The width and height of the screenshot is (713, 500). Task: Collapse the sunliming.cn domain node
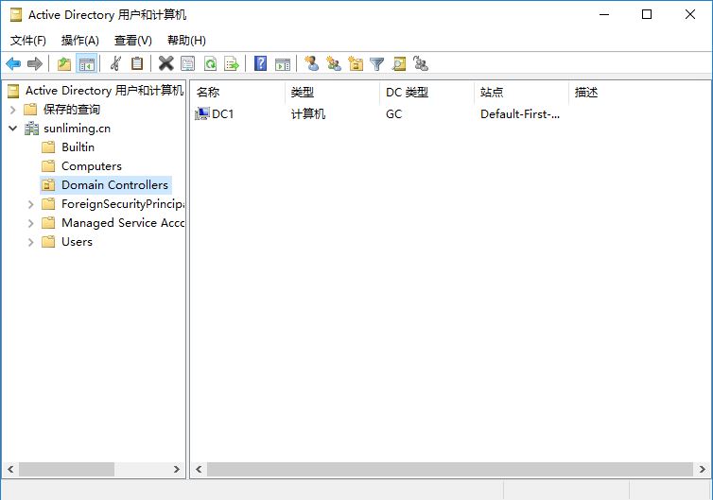point(12,129)
